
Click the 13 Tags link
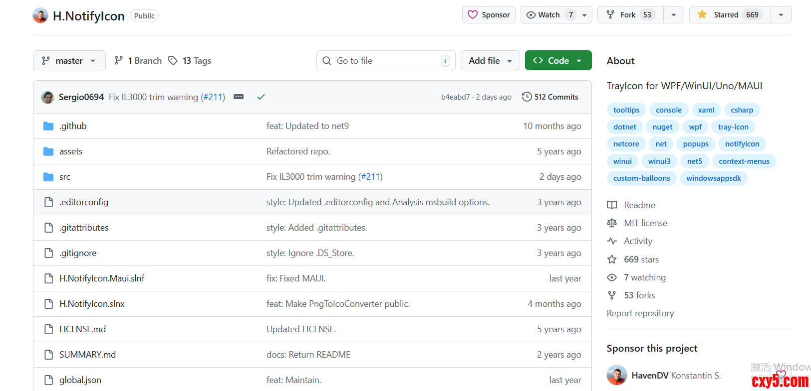190,61
